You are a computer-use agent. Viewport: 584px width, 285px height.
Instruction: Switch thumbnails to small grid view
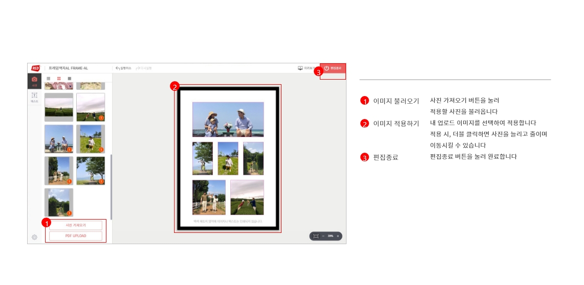tap(49, 79)
